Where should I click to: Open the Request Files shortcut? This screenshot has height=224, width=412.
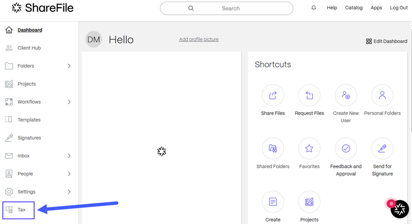309,96
